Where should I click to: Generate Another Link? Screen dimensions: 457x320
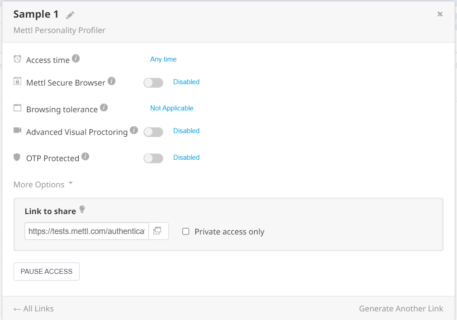coord(401,309)
